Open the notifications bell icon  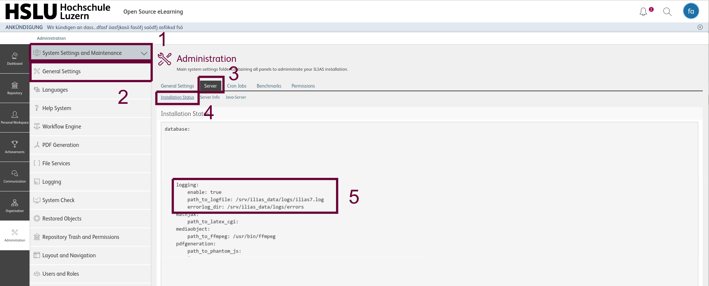tap(643, 12)
